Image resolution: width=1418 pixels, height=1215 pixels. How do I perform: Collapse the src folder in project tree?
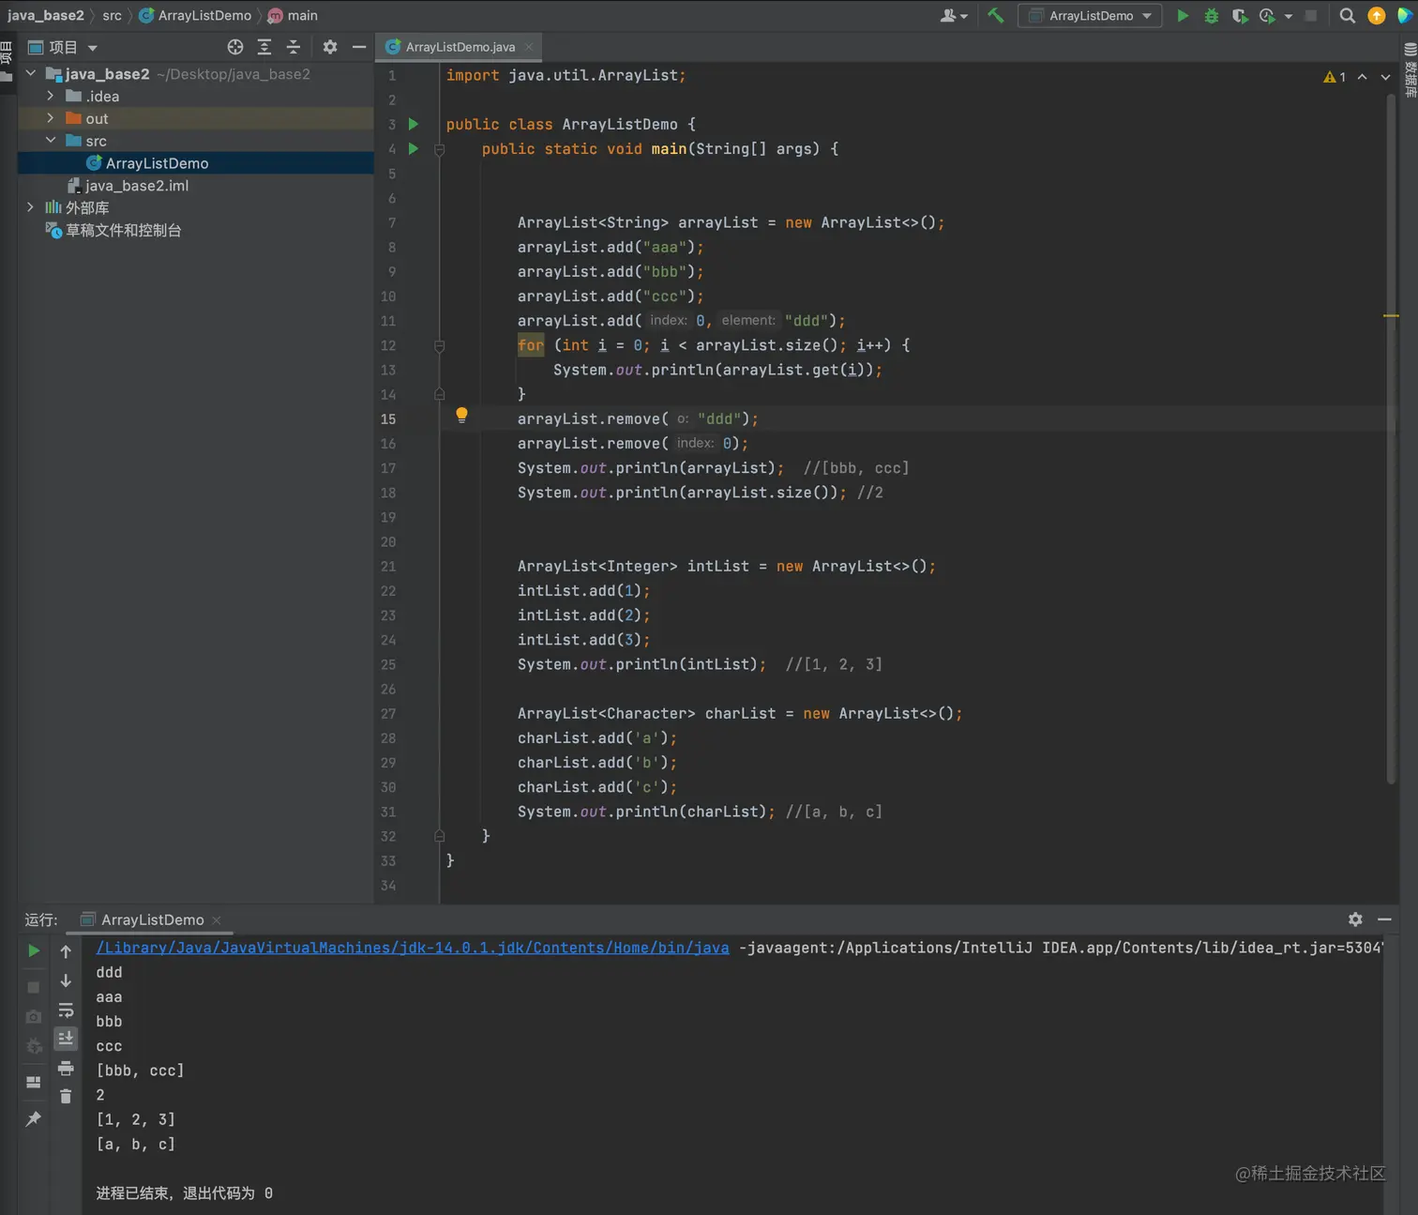point(51,141)
